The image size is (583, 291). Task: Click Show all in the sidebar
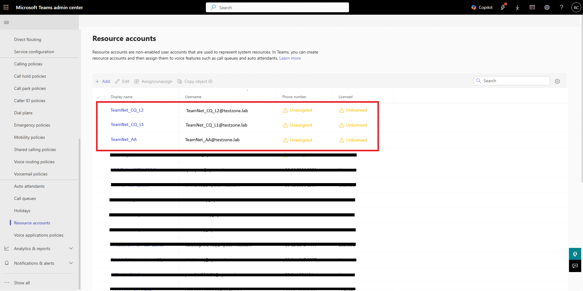[22, 283]
